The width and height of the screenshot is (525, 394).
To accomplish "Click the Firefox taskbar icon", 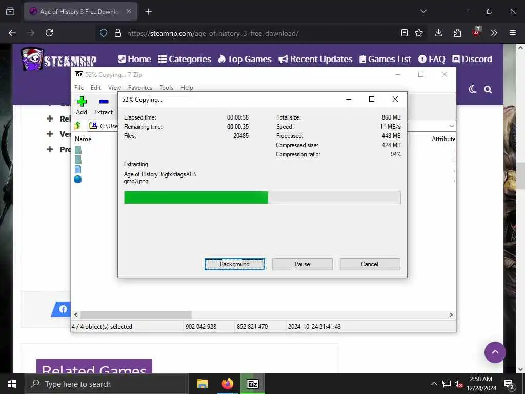I will click(x=227, y=384).
